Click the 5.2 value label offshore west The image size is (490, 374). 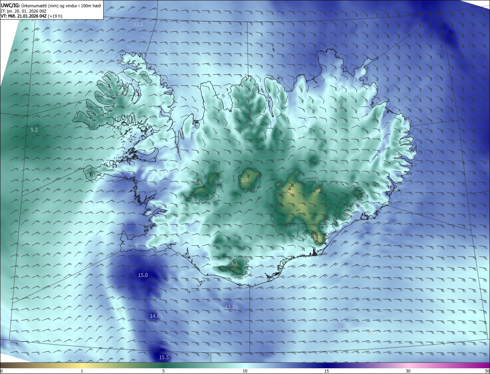pyautogui.click(x=34, y=130)
